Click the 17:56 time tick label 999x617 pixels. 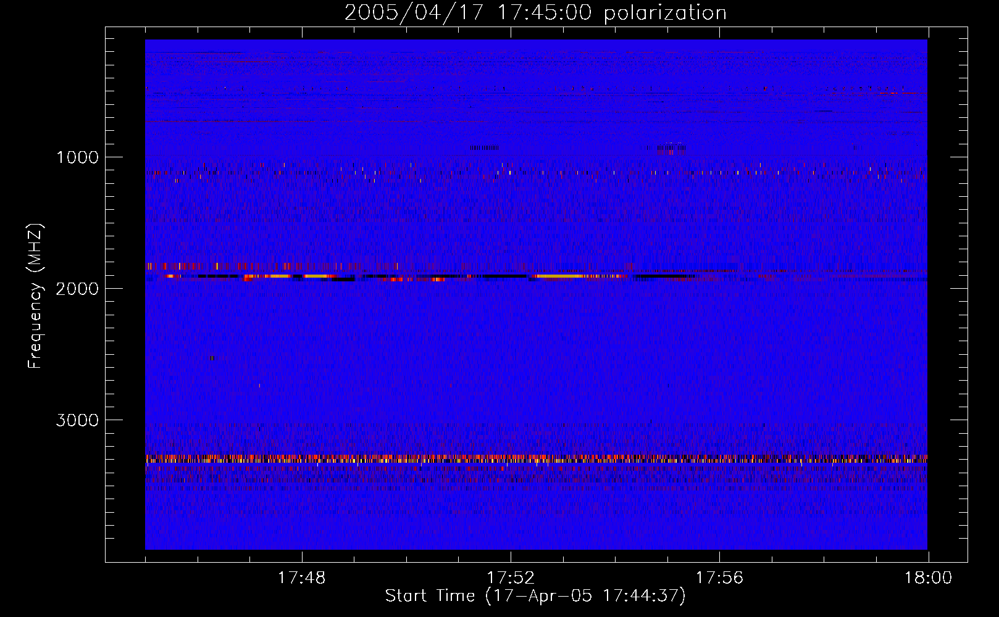(x=719, y=578)
